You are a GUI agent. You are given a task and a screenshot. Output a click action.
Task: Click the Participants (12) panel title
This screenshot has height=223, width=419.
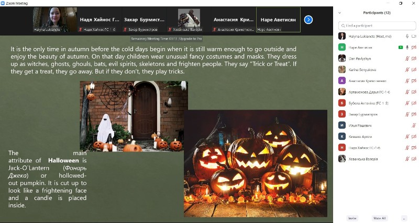click(x=377, y=13)
